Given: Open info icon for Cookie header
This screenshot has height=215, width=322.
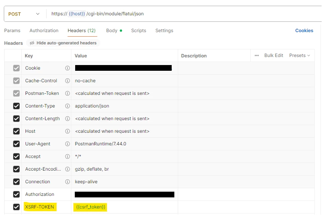Looking at the screenshot, I should [x=68, y=68].
